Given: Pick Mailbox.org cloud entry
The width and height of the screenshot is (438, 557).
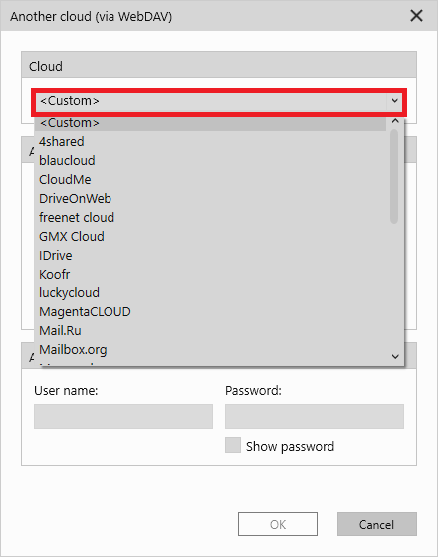Looking at the screenshot, I should click(210, 349).
